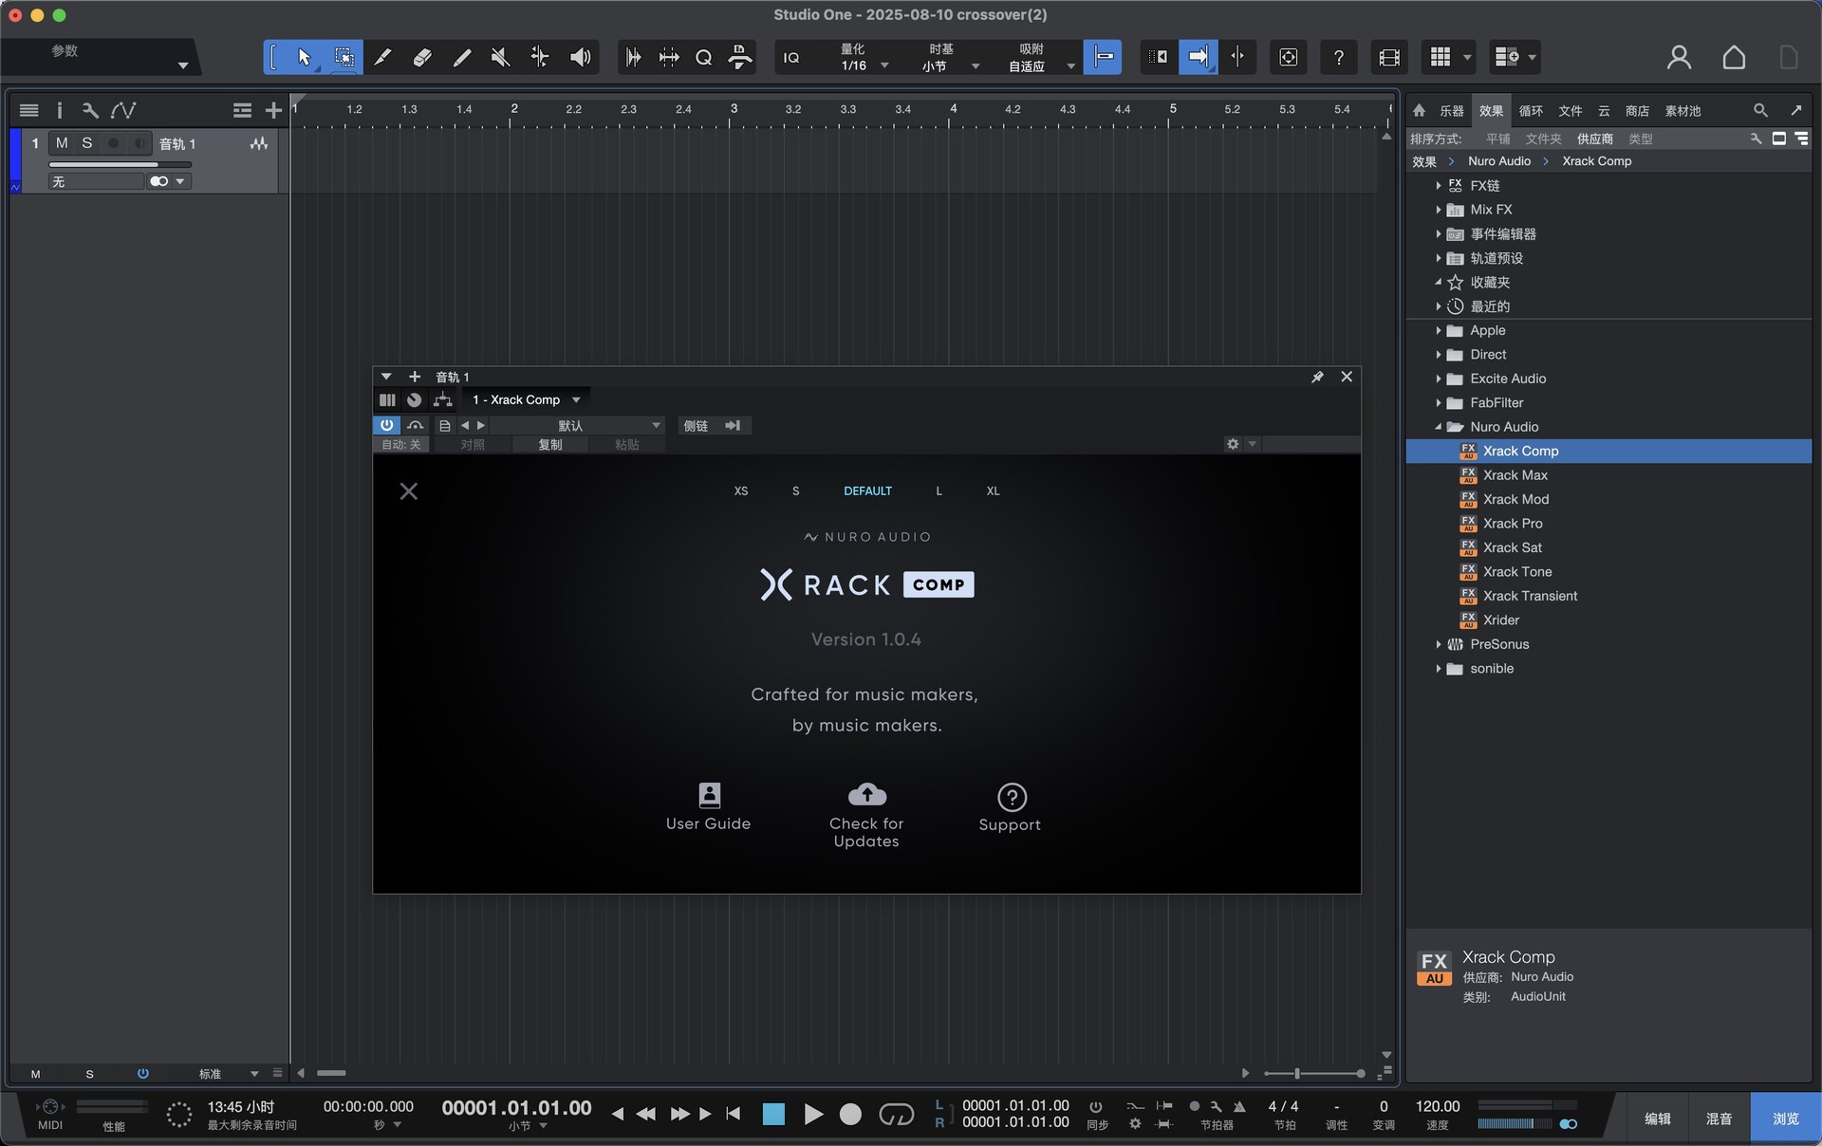Screen dimensions: 1822x1146
Task: Open the video player icon
Action: 1389,57
